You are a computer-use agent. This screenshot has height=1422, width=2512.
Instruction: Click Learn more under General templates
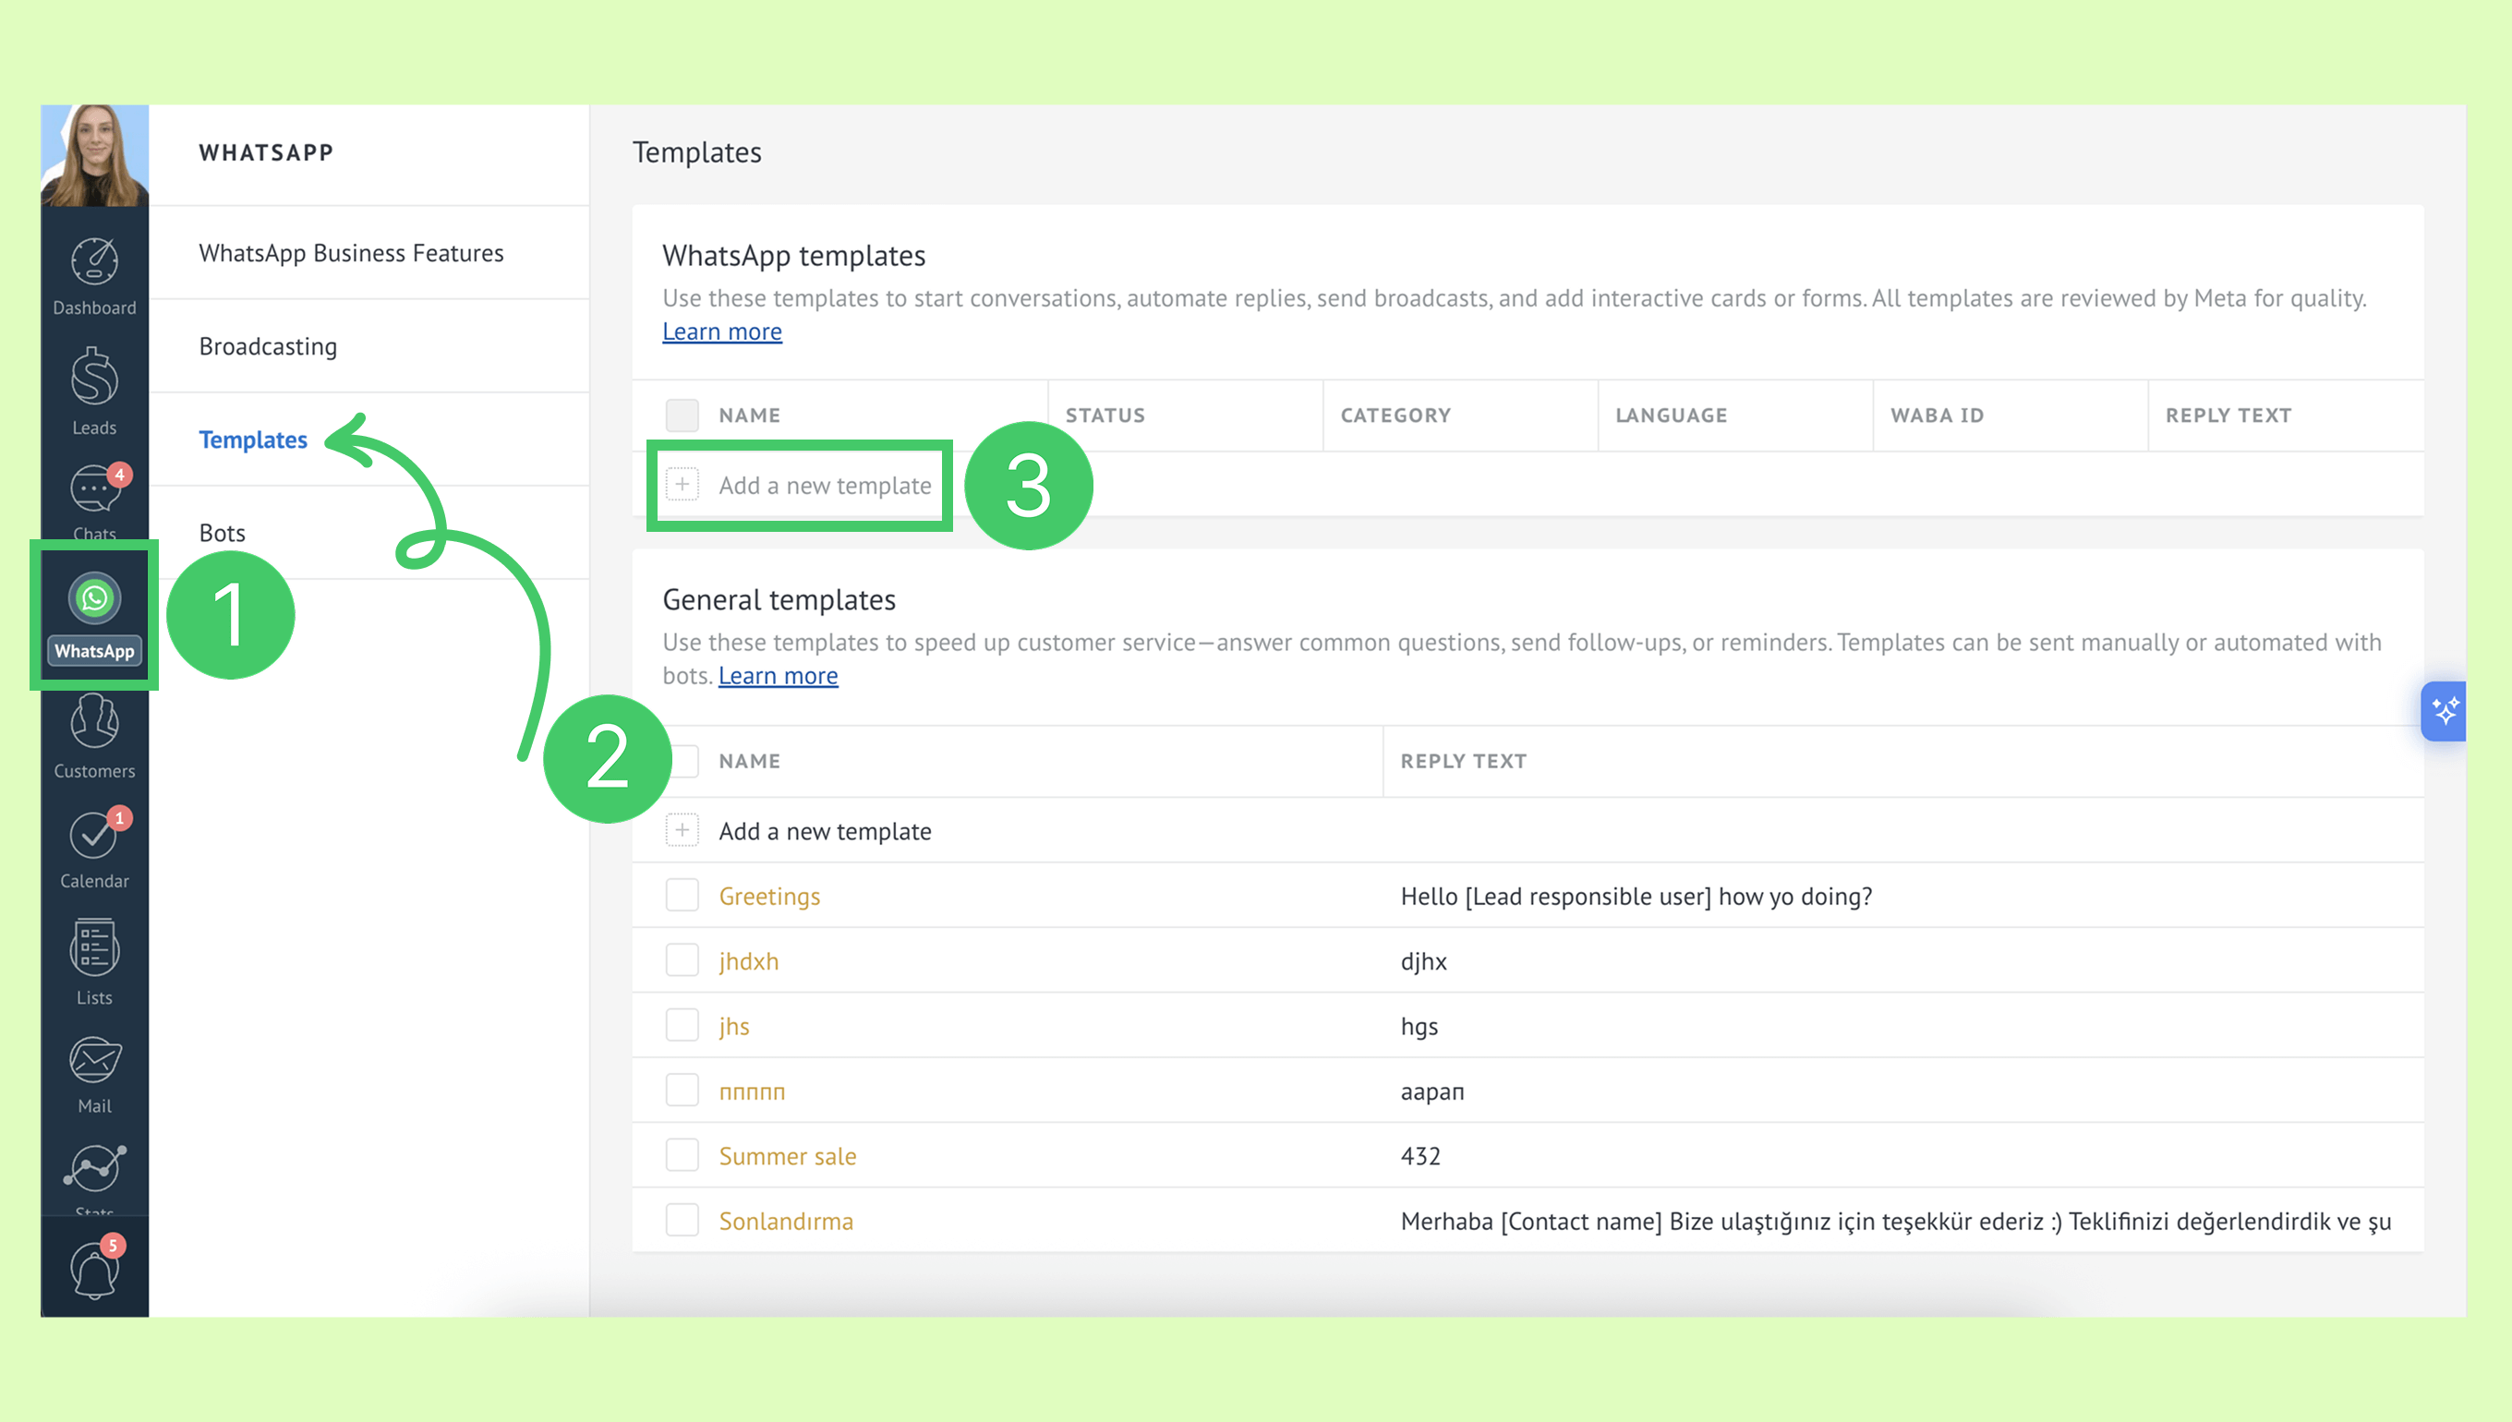click(778, 676)
